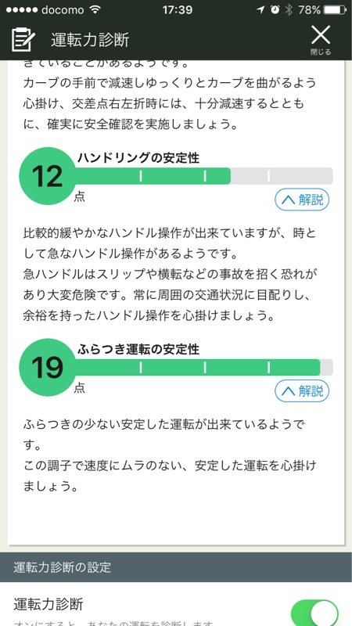The width and height of the screenshot is (352, 626).
Task: Tap the 運転力診断の設定 section header
Action: [x=176, y=567]
